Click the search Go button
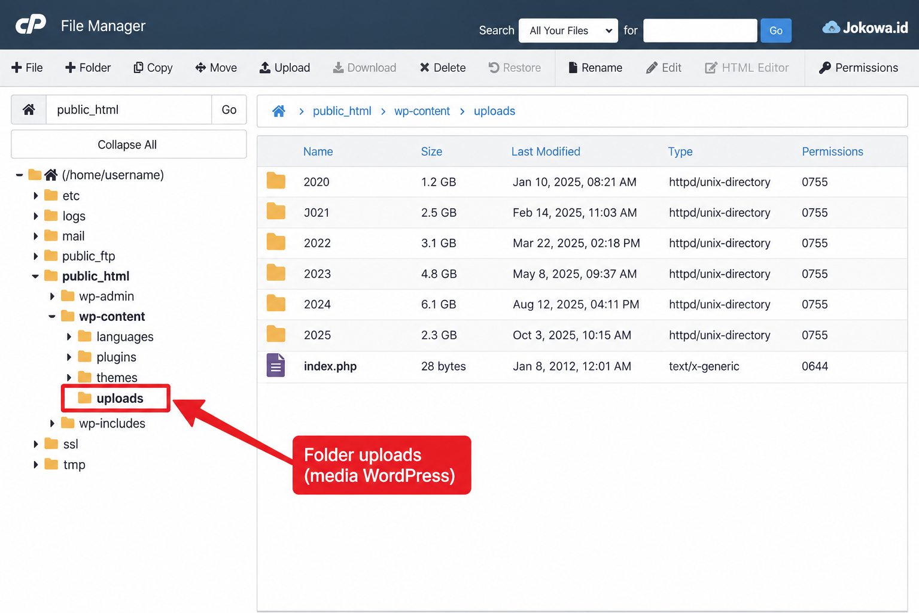Image resolution: width=919 pixels, height=613 pixels. pos(775,31)
